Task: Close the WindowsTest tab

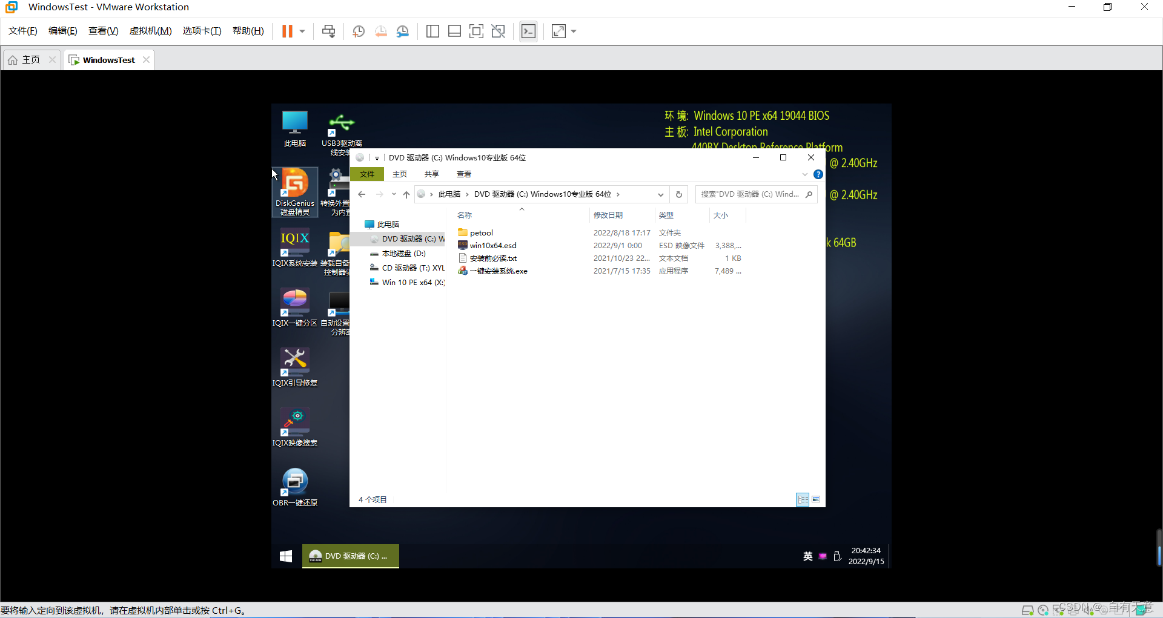Action: (146, 59)
